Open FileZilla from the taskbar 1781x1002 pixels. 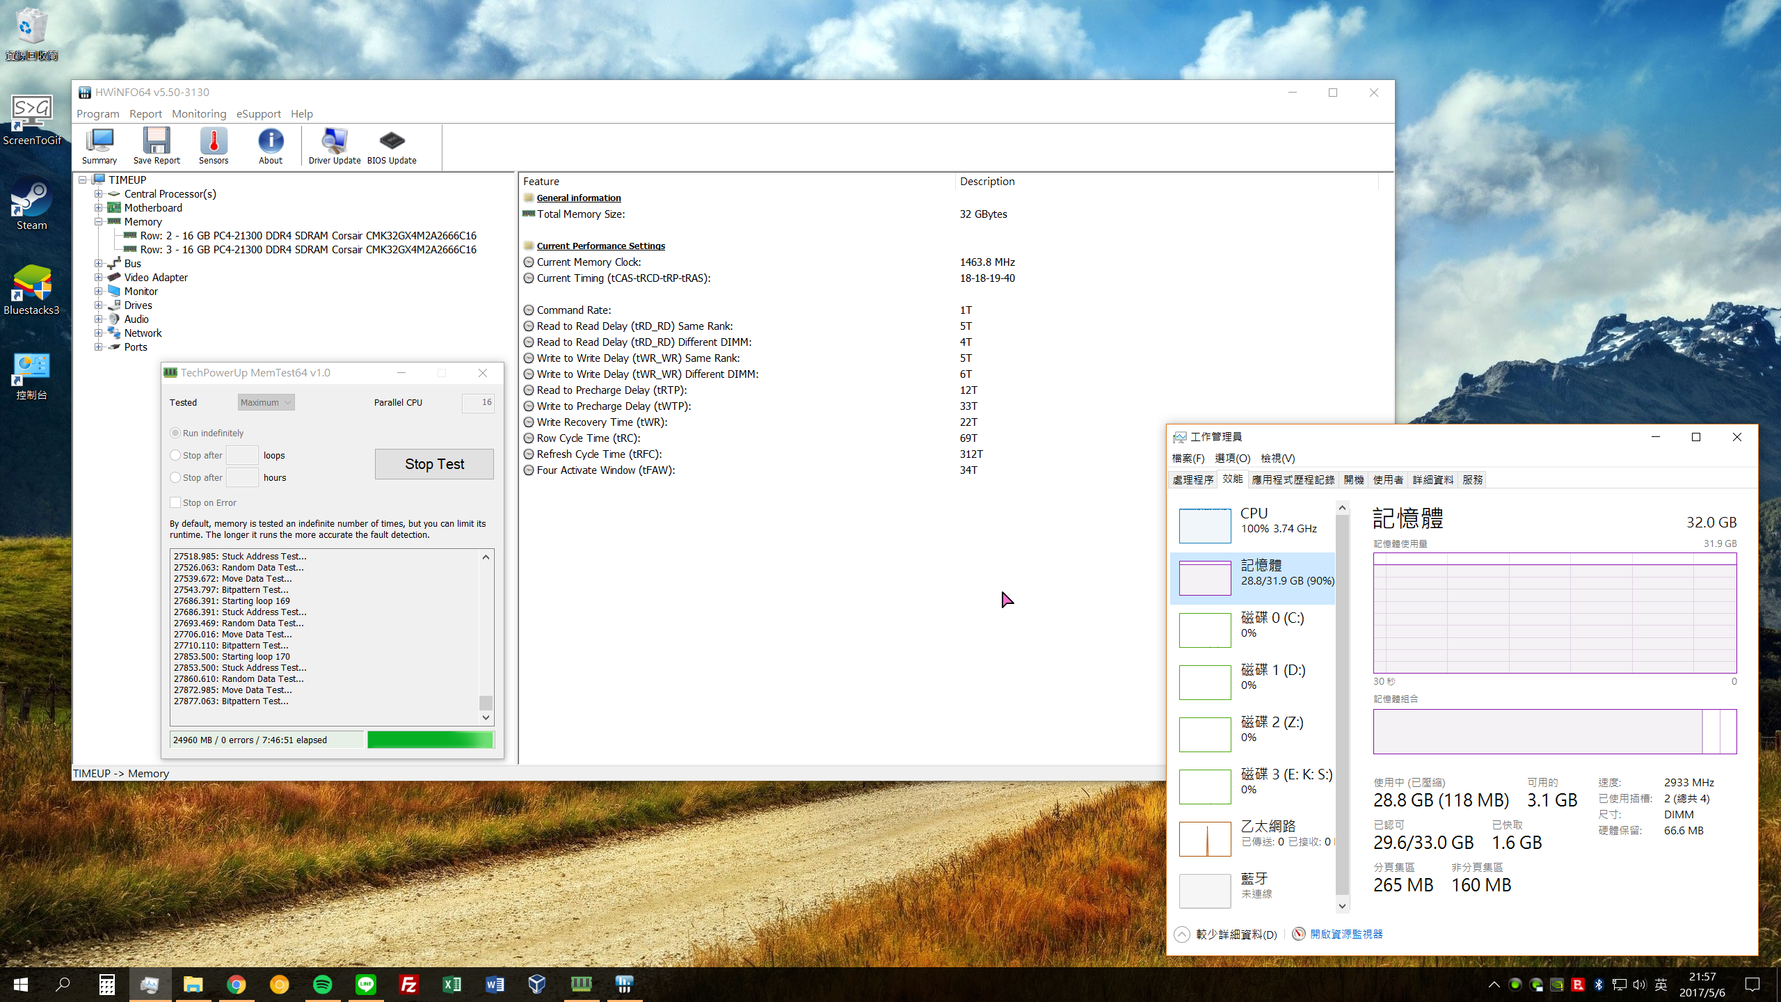coord(408,984)
